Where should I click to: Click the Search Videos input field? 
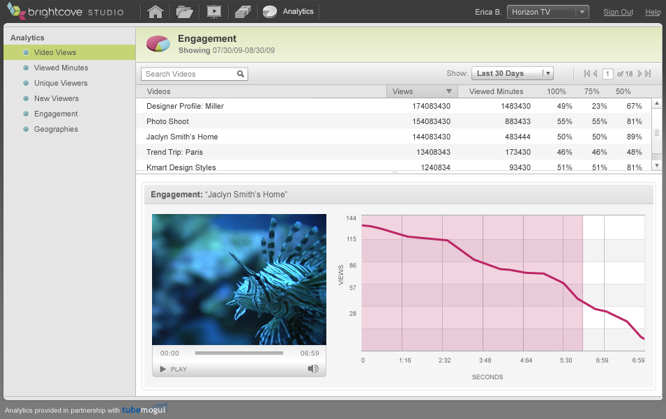188,74
